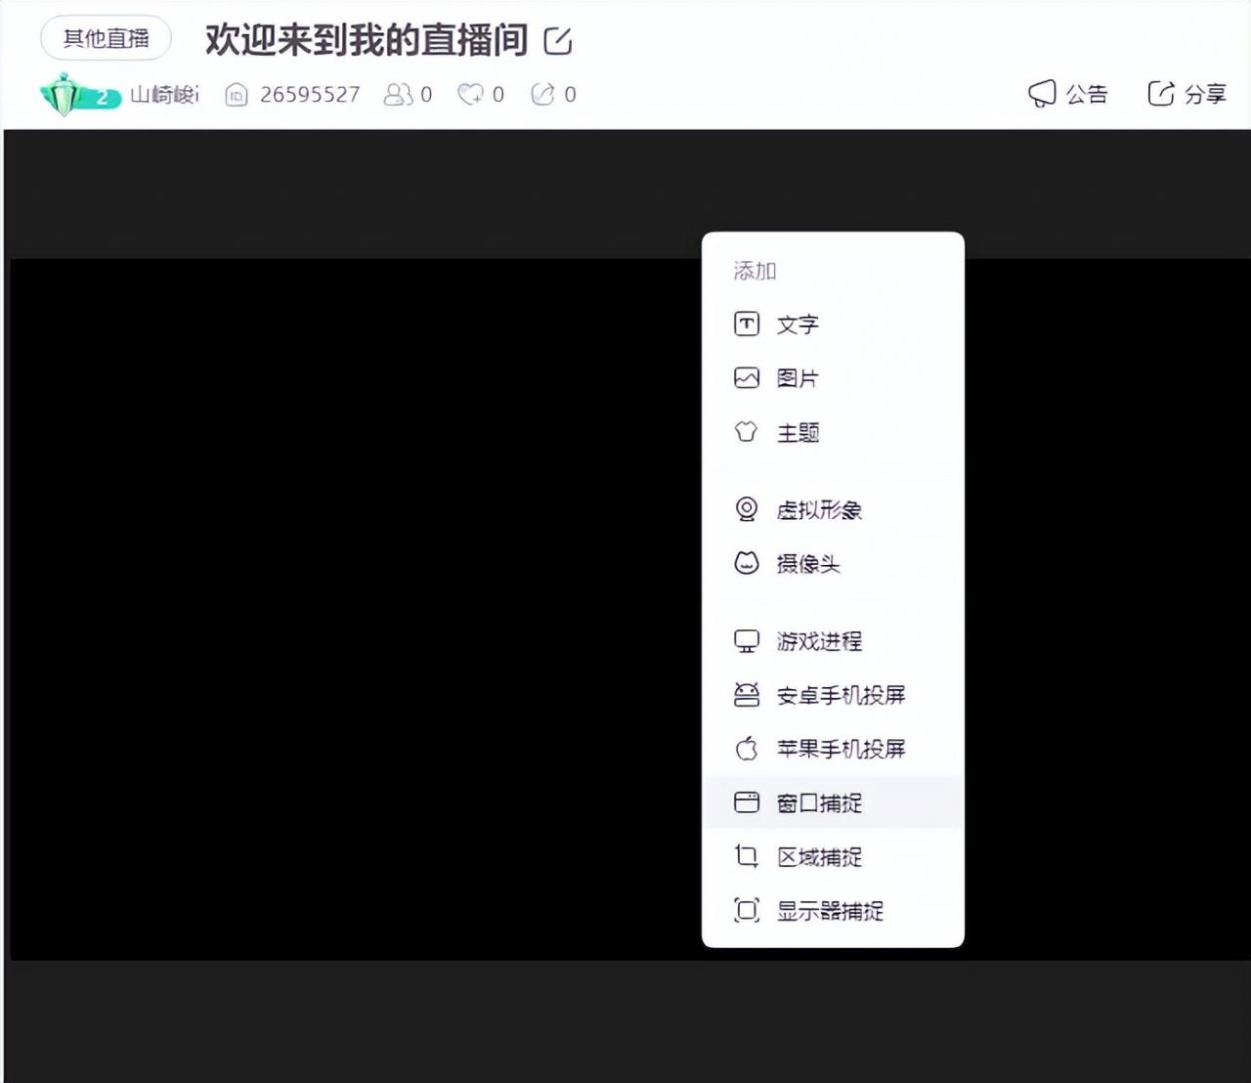Screen dimensions: 1251x1083
Task: Click the 其他直播 category tag
Action: [105, 39]
